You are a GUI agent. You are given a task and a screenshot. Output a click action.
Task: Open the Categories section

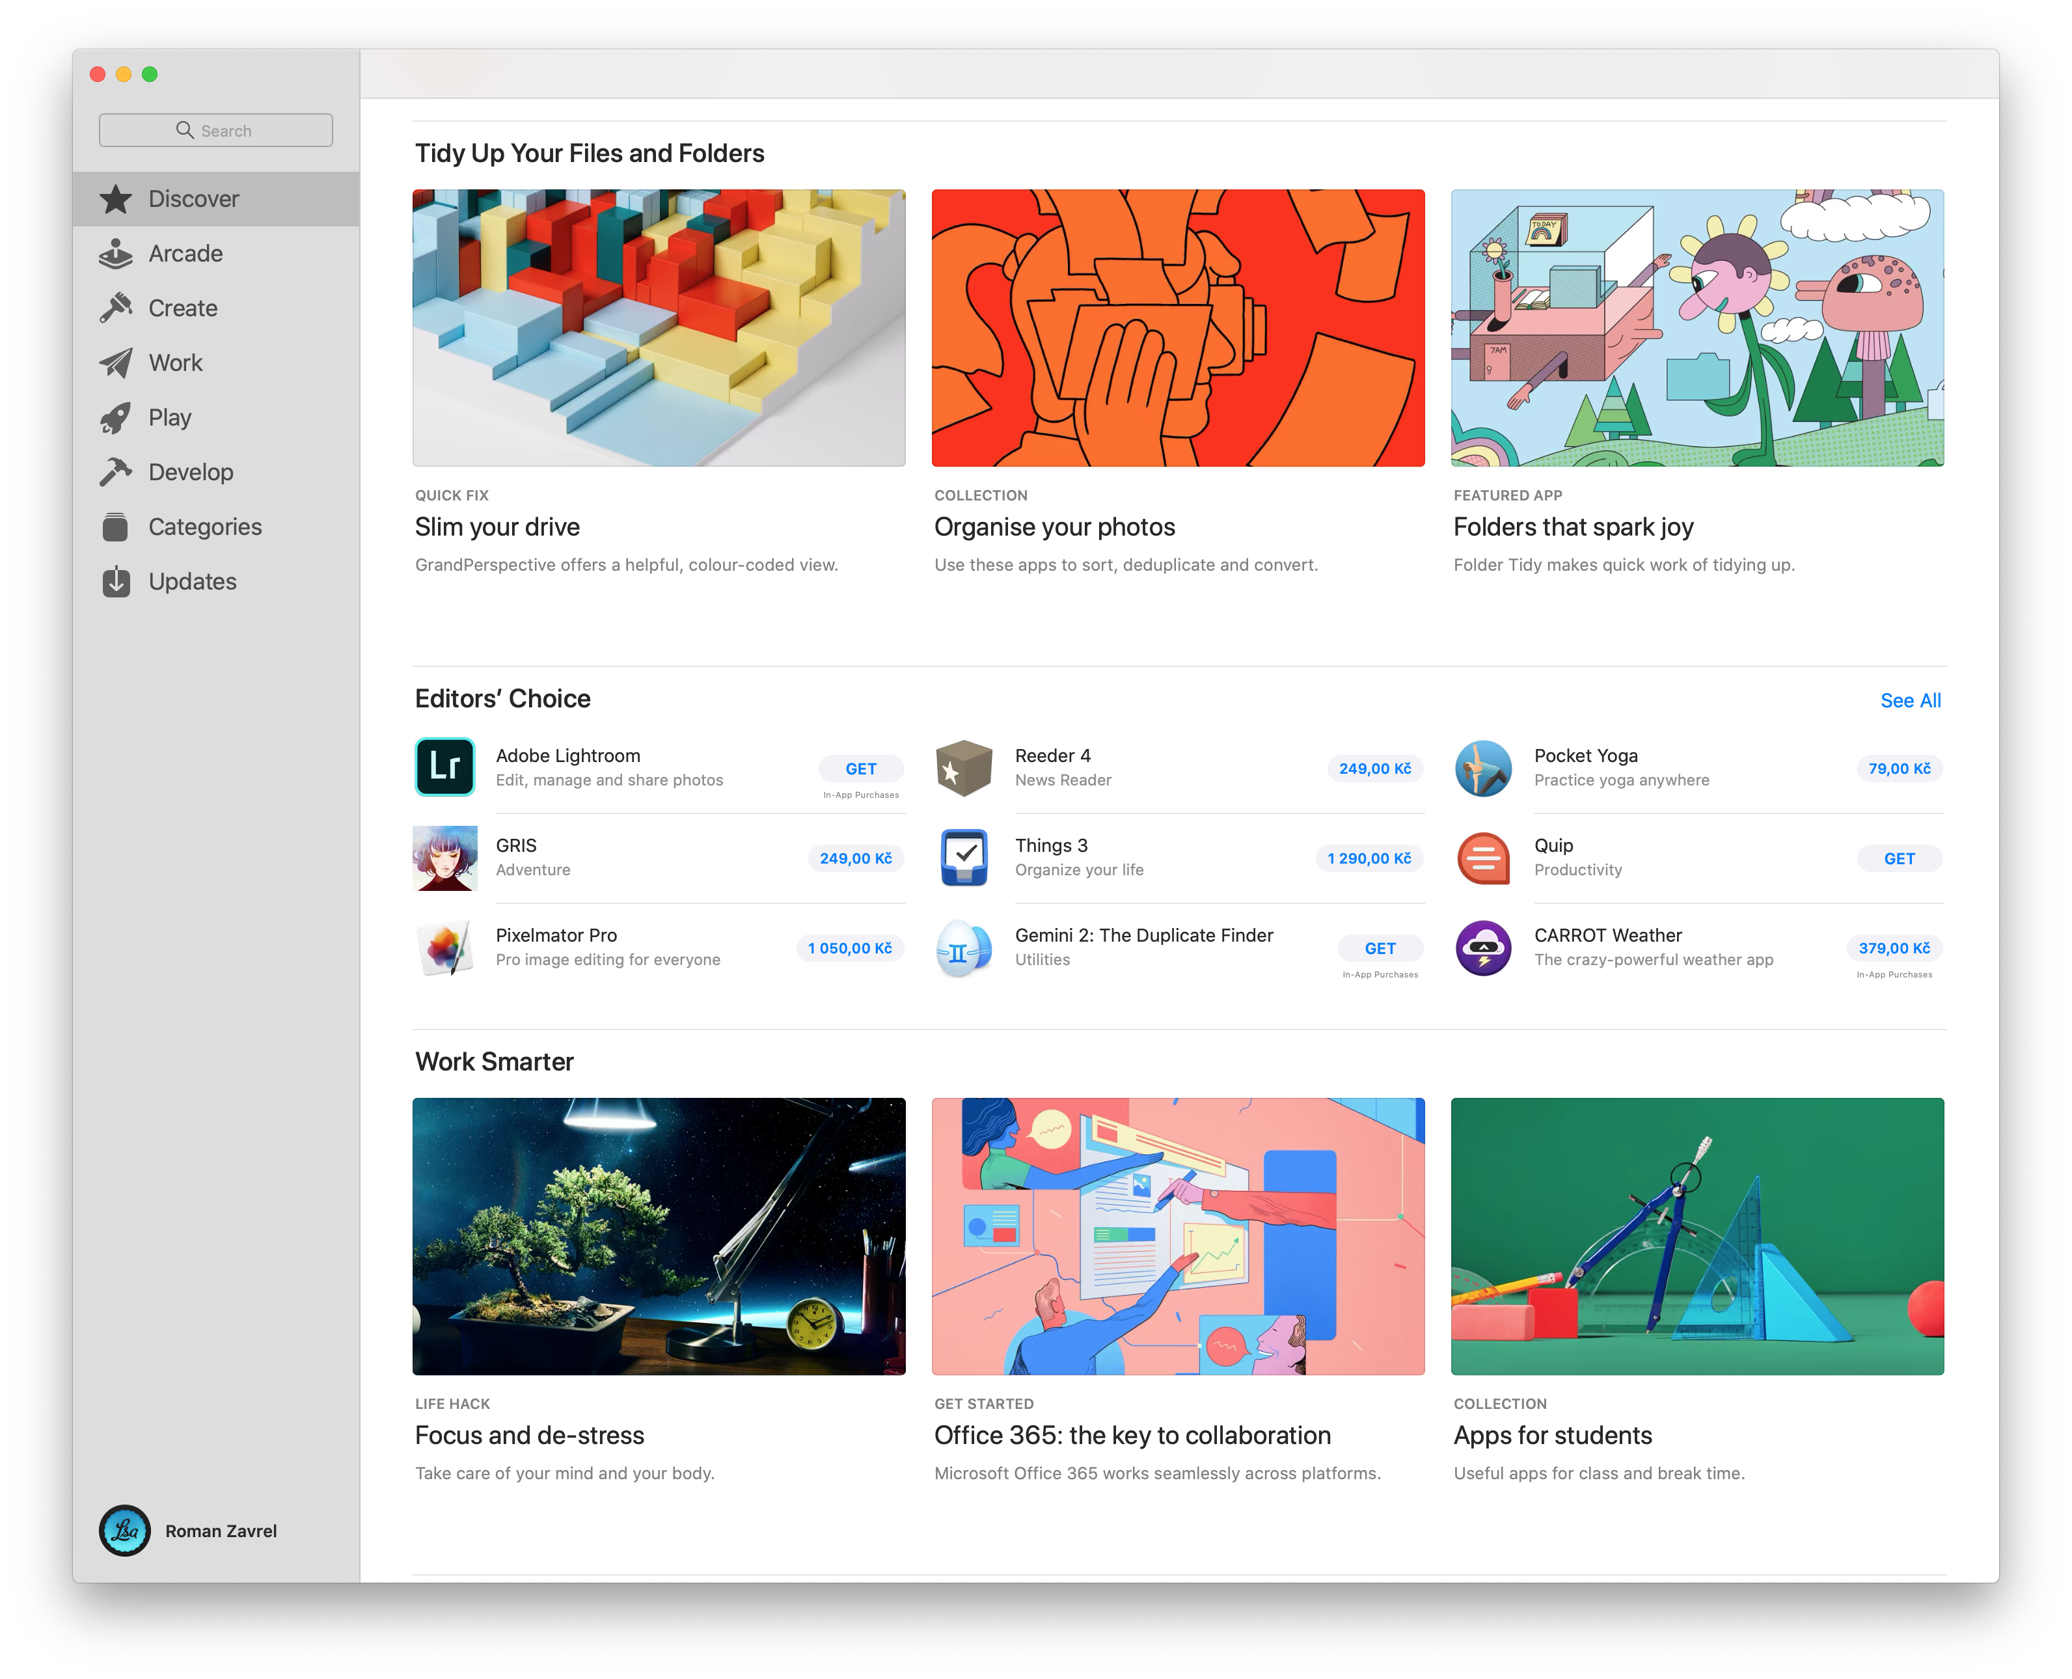(205, 527)
